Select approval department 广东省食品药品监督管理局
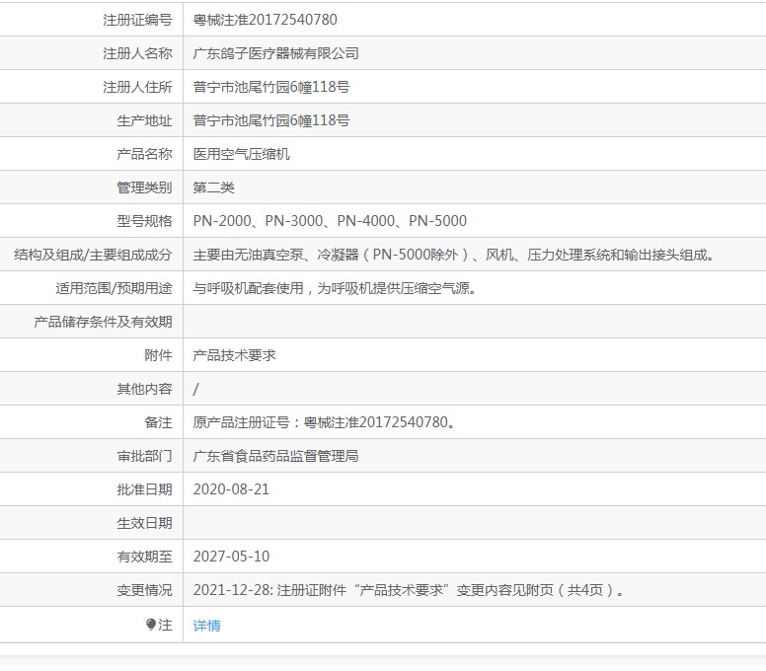The width and height of the screenshot is (766, 671). (x=275, y=456)
